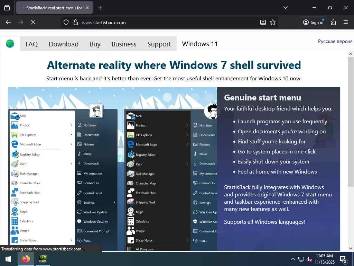Show site security info via the padlock
The height and width of the screenshot is (266, 354).
[76, 22]
